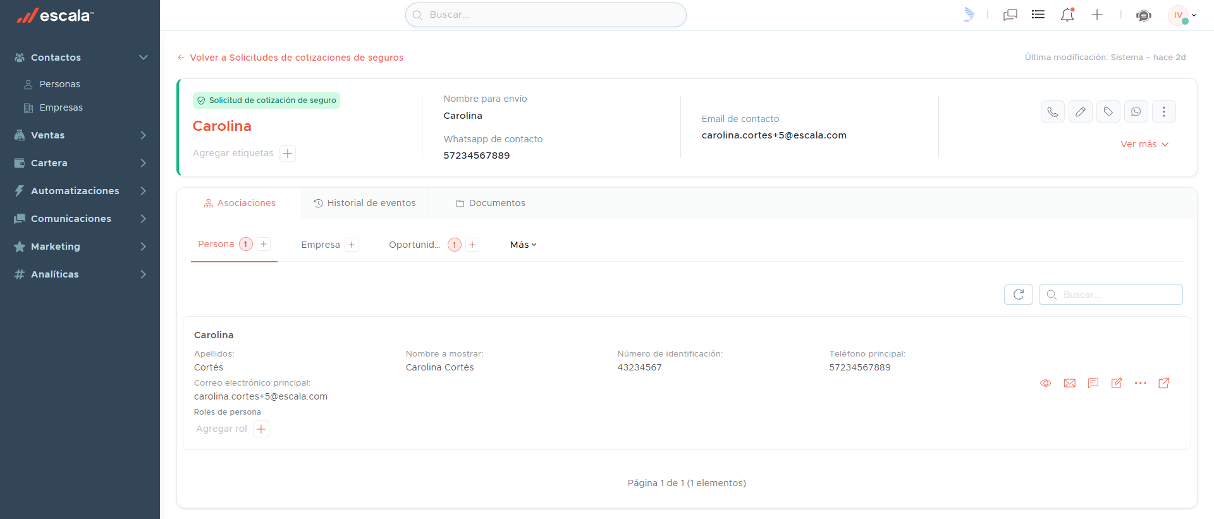The image size is (1214, 519).
Task: Refresh the associations list
Action: (1019, 295)
